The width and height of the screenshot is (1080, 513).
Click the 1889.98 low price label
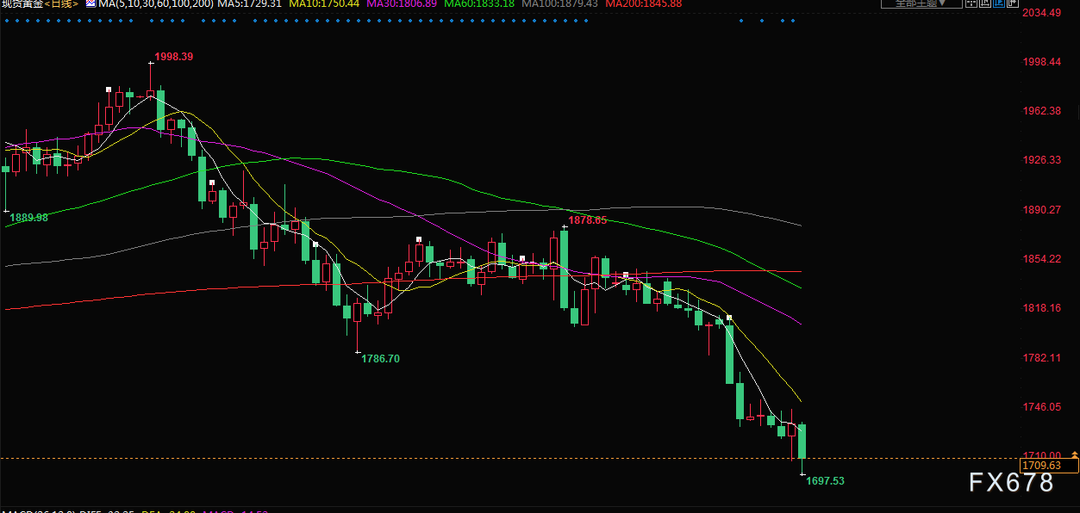[x=28, y=218]
